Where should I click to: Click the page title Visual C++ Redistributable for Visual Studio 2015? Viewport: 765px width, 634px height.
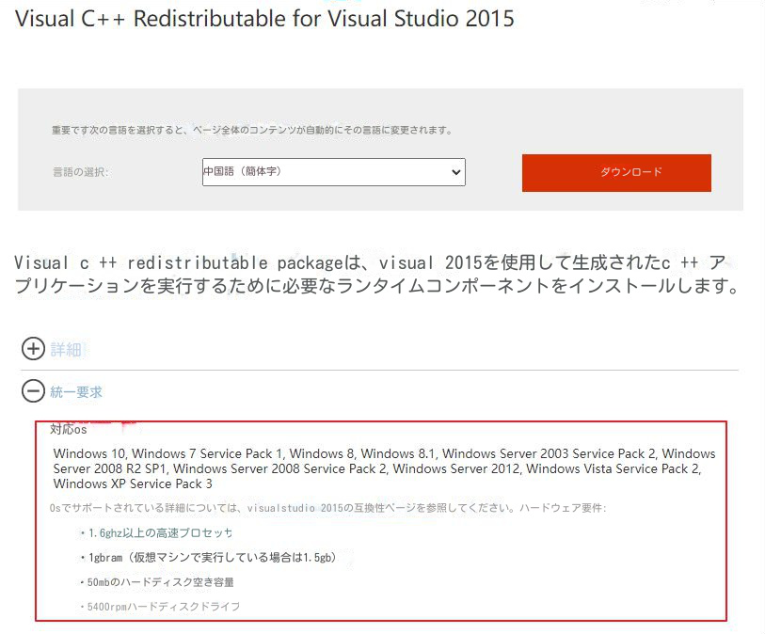pos(265,19)
